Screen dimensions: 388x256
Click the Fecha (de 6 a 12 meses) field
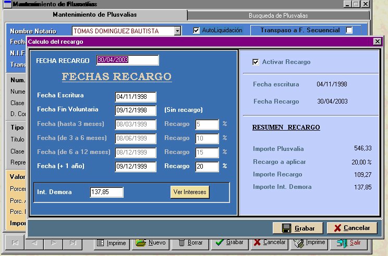[136, 152]
